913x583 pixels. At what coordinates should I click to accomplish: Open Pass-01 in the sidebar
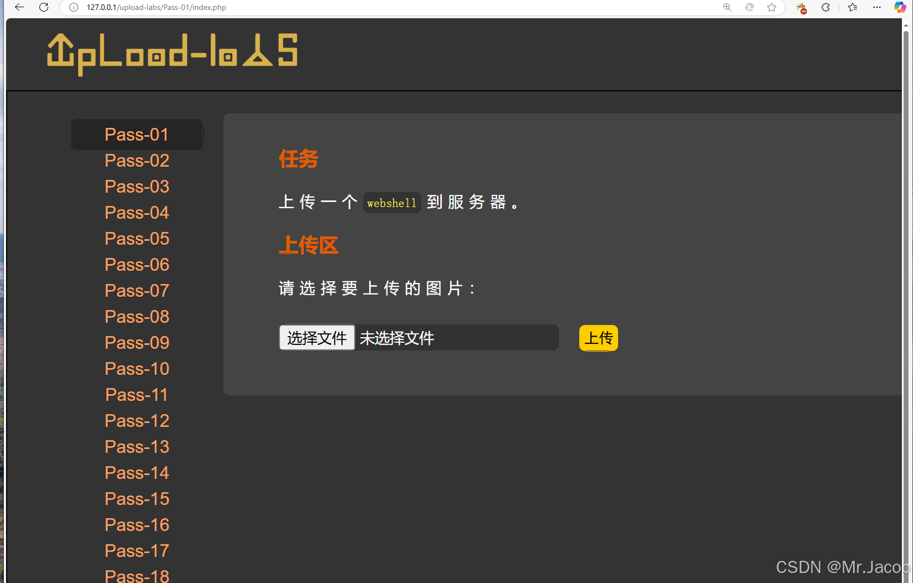coord(137,135)
